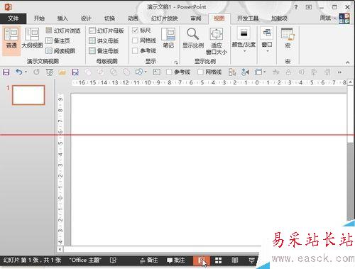Screen dimensions: 355x269
Task: Click the 幻灯片第1张,共1张 status text
Action: tap(32, 260)
